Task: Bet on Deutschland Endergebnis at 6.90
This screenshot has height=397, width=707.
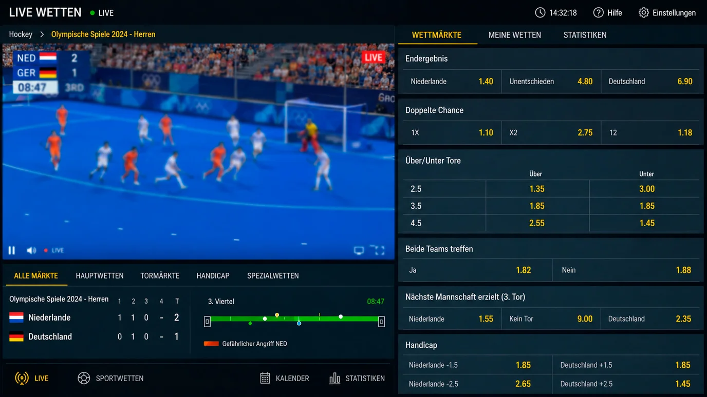Action: click(650, 81)
